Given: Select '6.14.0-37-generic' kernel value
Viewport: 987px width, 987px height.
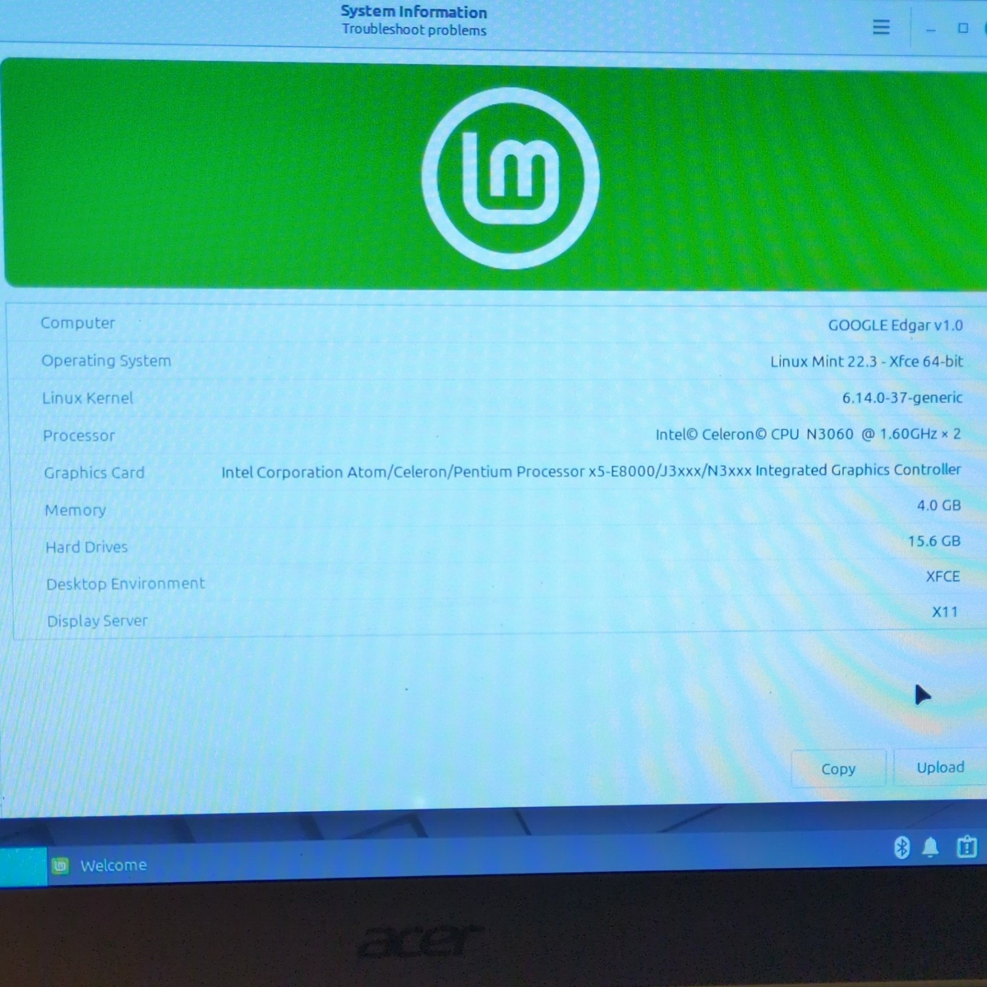Looking at the screenshot, I should (x=902, y=398).
